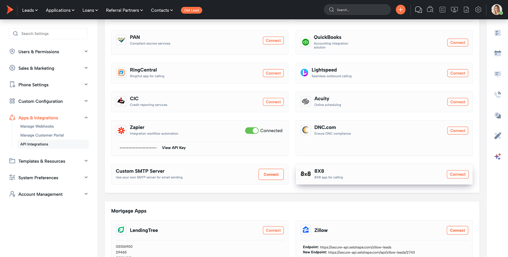Screen dimensions: 508x257
Task: Click the top bar Search field
Action: pyautogui.click(x=357, y=10)
